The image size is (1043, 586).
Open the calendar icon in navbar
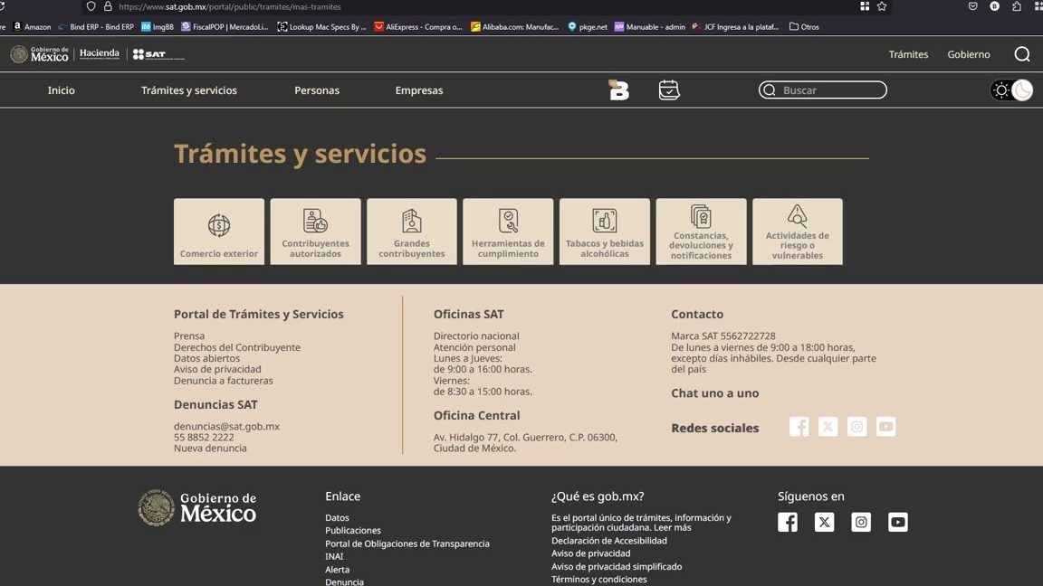coord(669,90)
